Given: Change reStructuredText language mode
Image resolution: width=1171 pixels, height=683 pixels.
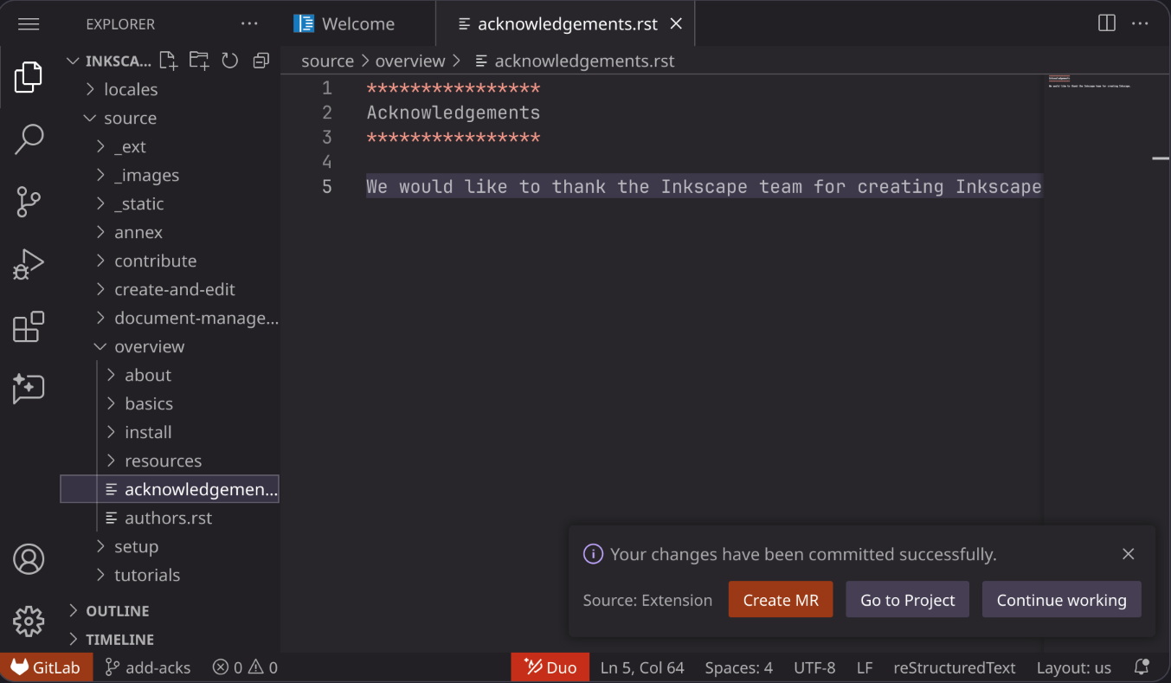Looking at the screenshot, I should pos(955,667).
